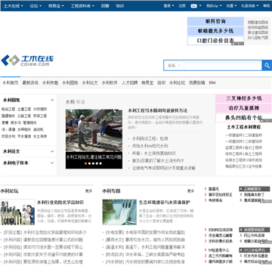Viewport: 272px width, 272px height.
Task: Select the first orange carousel dot
Action: coord(86,163)
